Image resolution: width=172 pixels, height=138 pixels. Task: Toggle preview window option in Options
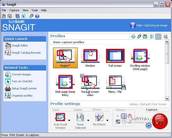coord(124,116)
